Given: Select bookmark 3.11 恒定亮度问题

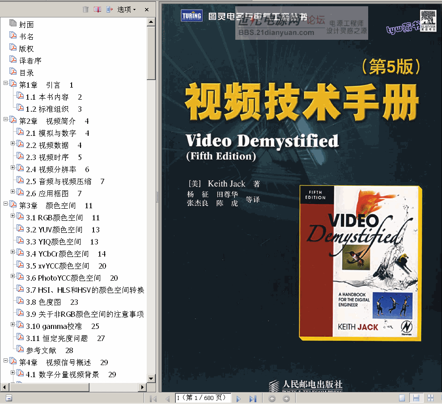Looking at the screenshot, I should click(x=65, y=338).
